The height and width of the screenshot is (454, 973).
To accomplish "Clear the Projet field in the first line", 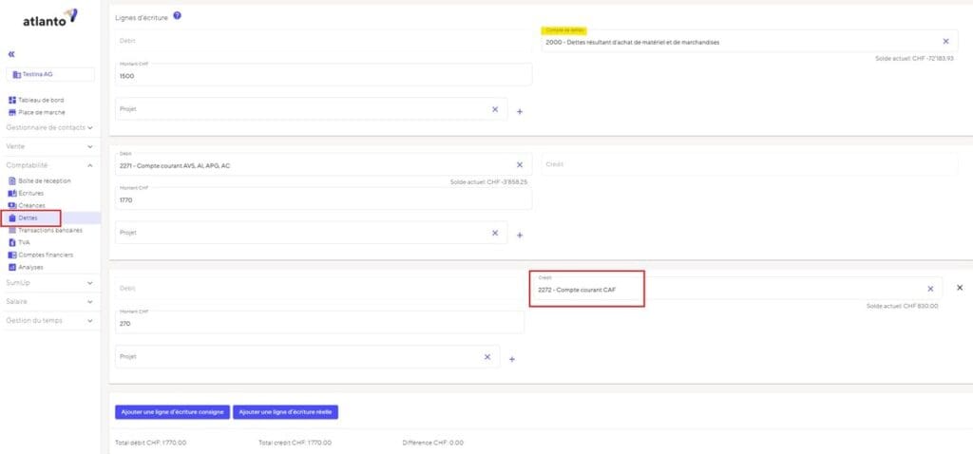I will point(494,109).
